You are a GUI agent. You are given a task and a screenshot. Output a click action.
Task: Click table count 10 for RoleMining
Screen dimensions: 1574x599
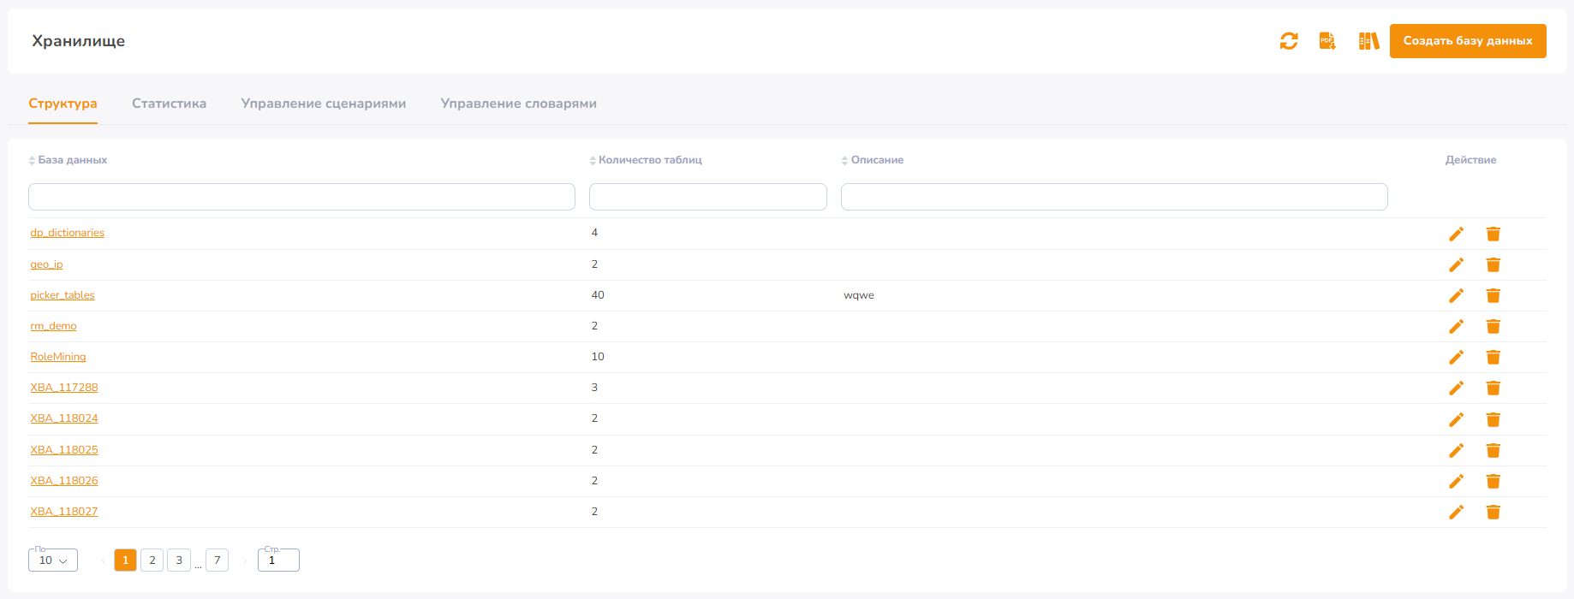598,357
